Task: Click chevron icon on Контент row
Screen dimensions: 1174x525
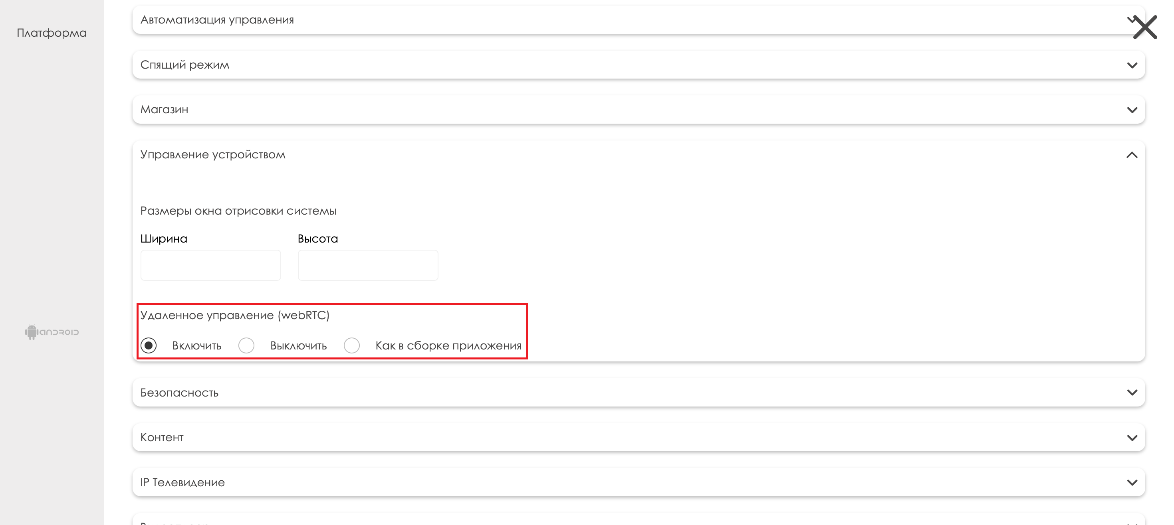Action: click(x=1132, y=438)
